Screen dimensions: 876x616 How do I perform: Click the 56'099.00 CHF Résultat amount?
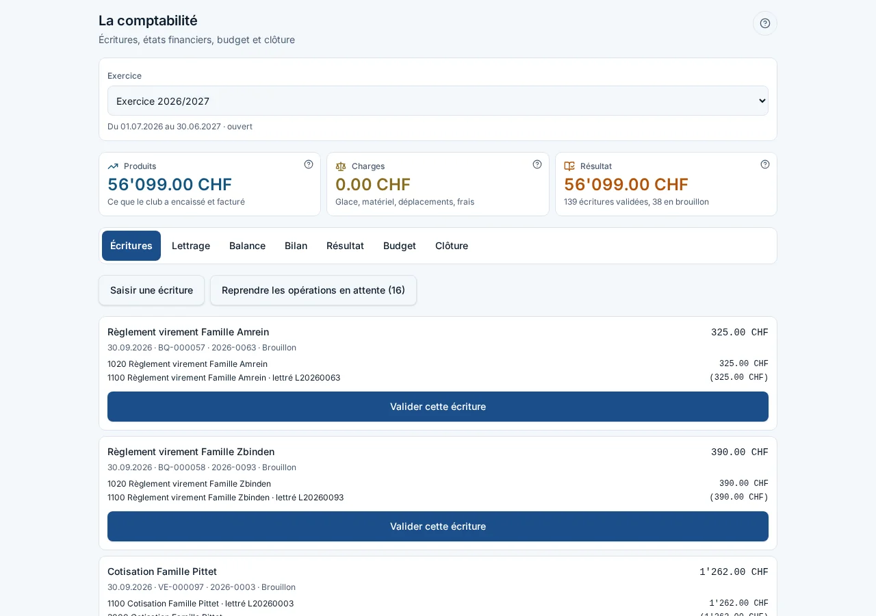coord(626,184)
